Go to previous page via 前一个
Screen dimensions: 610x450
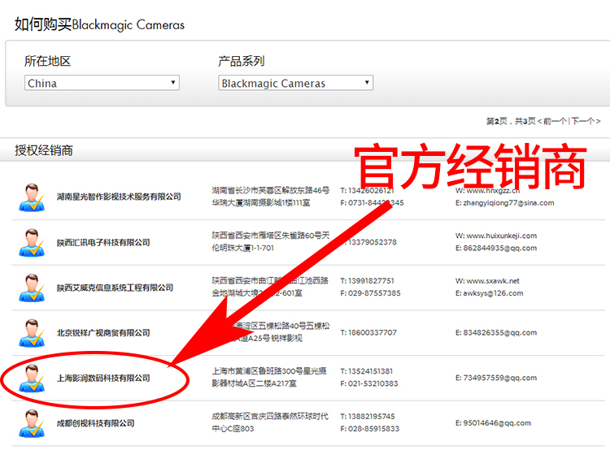click(x=555, y=121)
